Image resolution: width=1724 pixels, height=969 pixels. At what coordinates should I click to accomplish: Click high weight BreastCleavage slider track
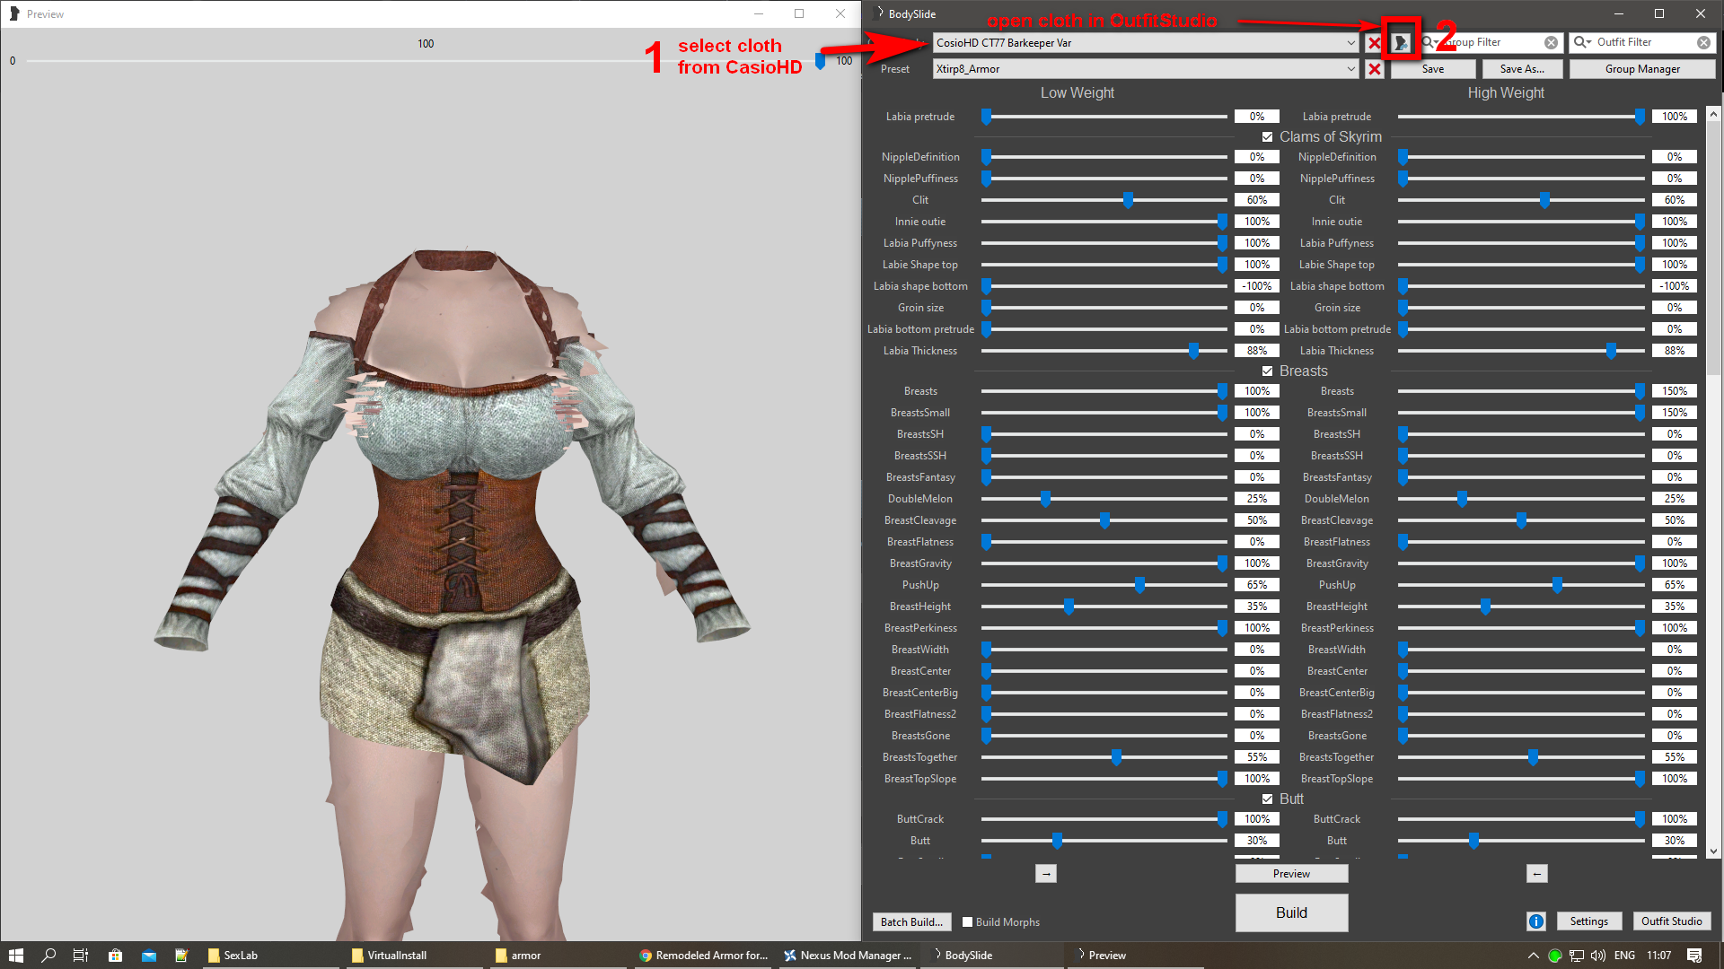(1520, 520)
